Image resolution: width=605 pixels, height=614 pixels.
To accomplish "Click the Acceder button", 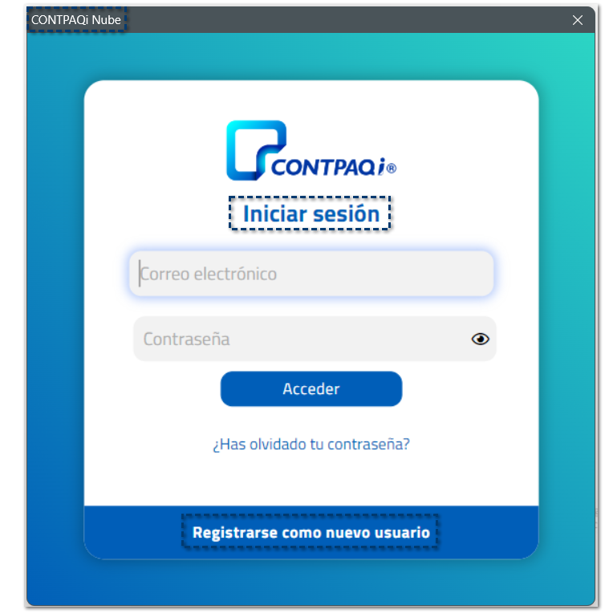I will point(311,388).
